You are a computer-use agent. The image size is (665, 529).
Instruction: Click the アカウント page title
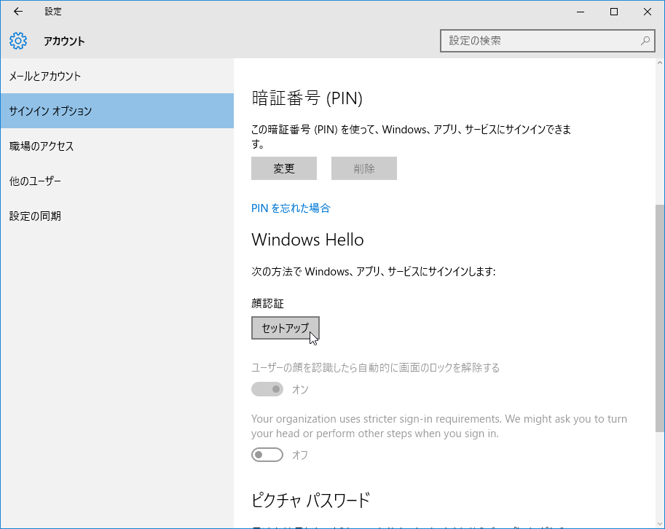click(x=64, y=41)
